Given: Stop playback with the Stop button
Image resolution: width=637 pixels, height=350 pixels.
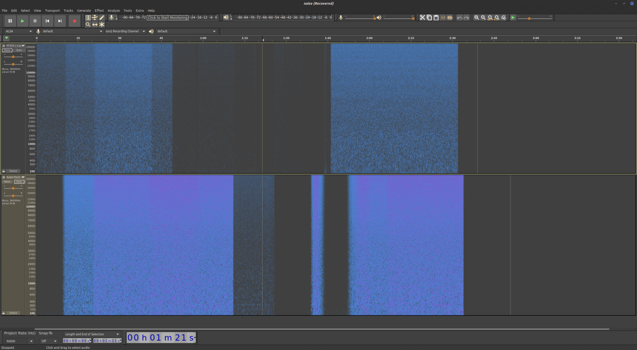Looking at the screenshot, I should [35, 21].
